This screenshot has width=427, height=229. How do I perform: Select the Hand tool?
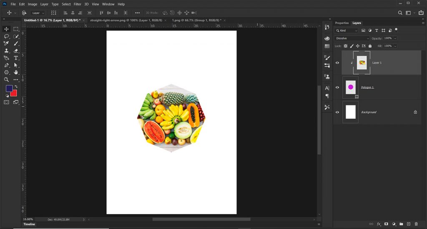(x=16, y=72)
